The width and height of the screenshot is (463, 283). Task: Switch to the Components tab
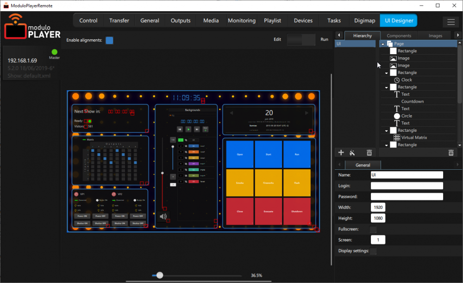coord(399,35)
